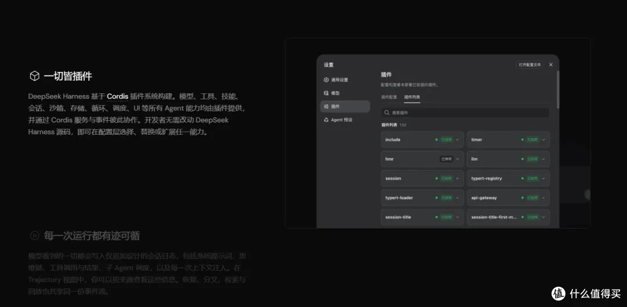Click the cube icon beside 一切皆插件

(34, 76)
